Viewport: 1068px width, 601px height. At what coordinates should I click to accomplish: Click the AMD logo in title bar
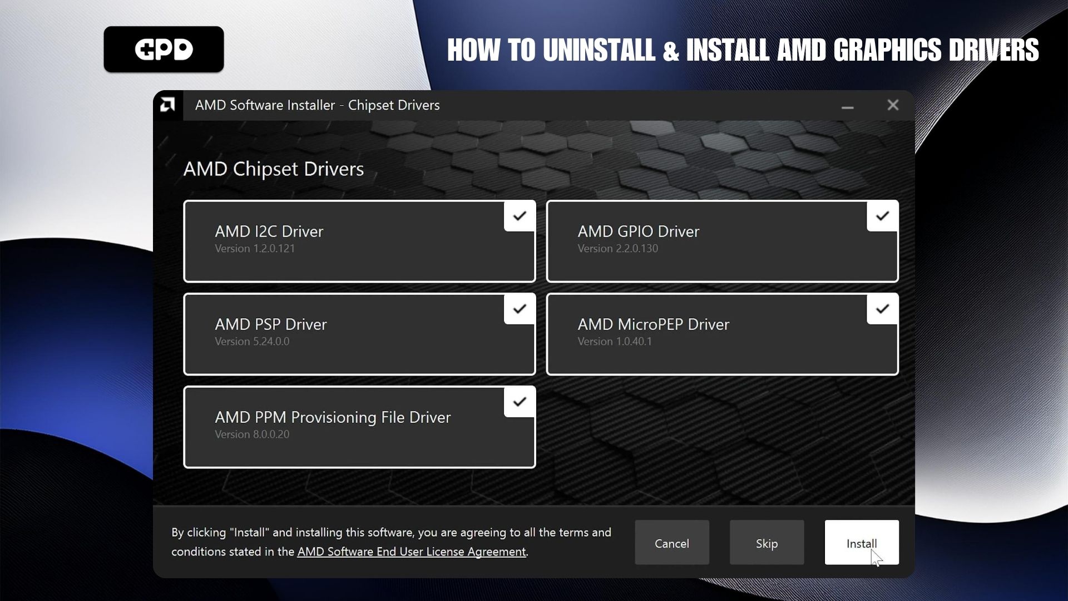click(x=167, y=105)
